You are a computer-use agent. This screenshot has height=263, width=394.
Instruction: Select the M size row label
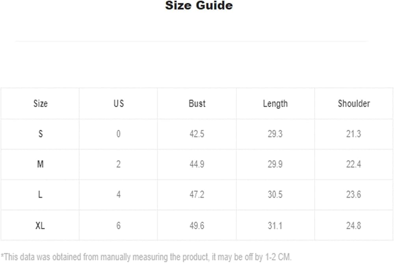click(x=40, y=164)
